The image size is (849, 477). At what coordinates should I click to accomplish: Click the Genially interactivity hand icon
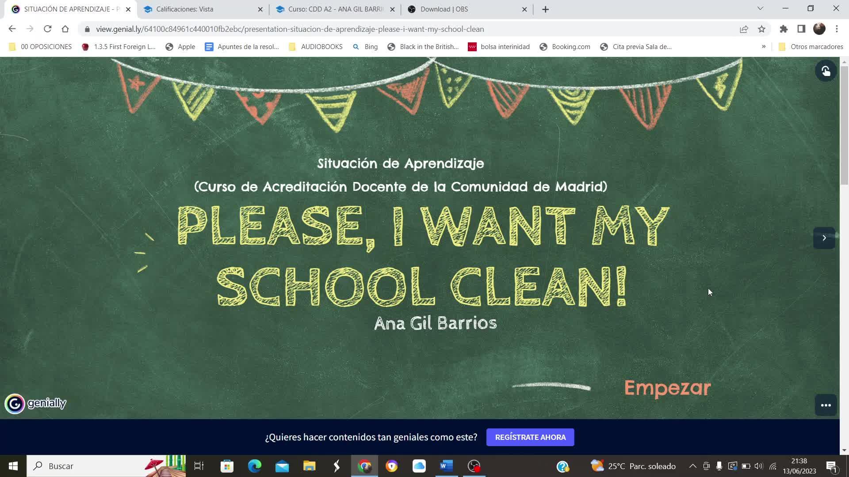point(826,71)
